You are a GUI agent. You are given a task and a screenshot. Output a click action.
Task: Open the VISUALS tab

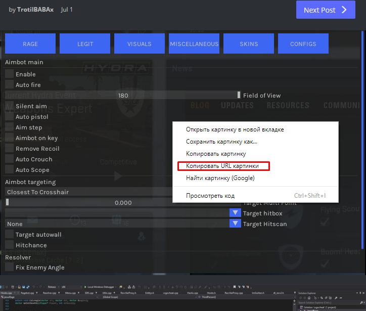coord(140,43)
